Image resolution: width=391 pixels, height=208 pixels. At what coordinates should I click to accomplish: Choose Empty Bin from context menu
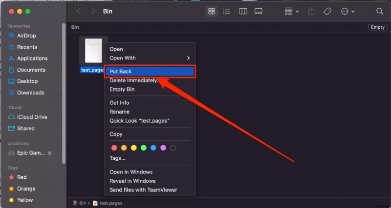pos(150,90)
